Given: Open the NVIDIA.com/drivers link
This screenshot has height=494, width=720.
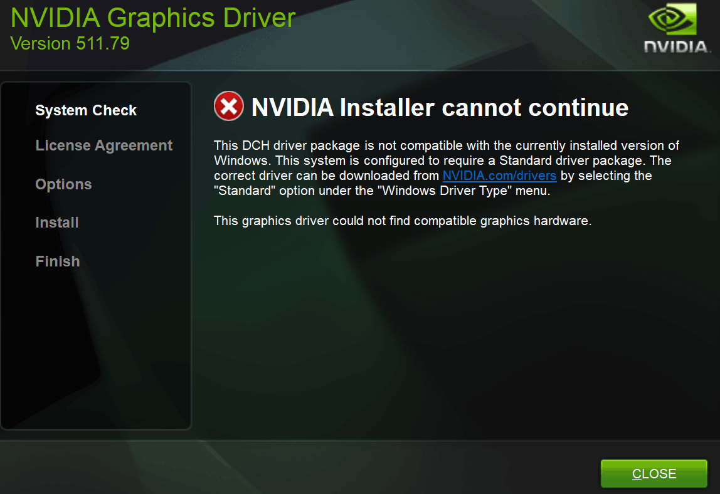Looking at the screenshot, I should (x=499, y=176).
